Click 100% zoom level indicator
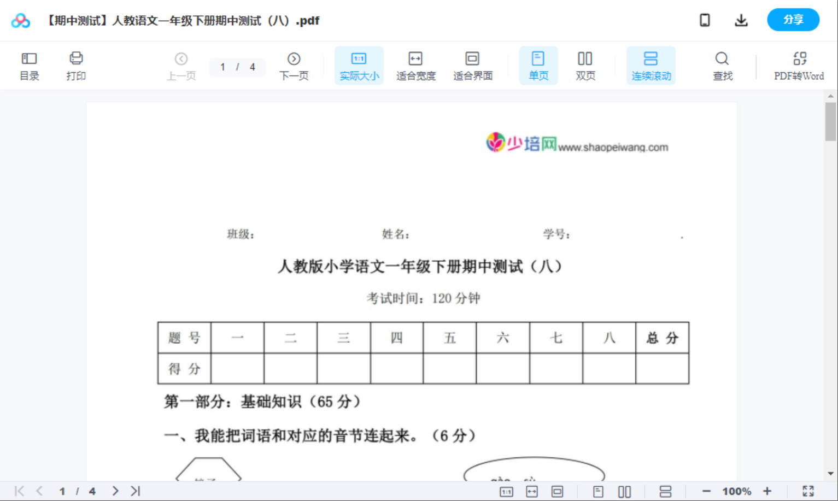The height and width of the screenshot is (501, 838). pyautogui.click(x=736, y=491)
